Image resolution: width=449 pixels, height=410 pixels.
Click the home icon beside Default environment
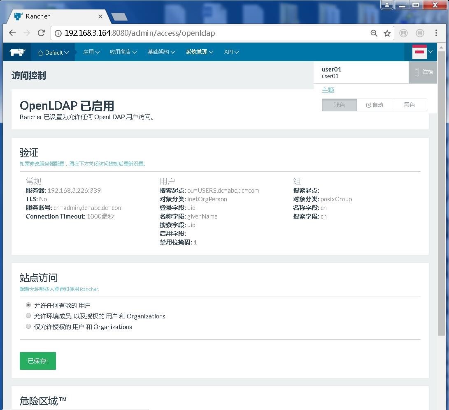[40, 52]
